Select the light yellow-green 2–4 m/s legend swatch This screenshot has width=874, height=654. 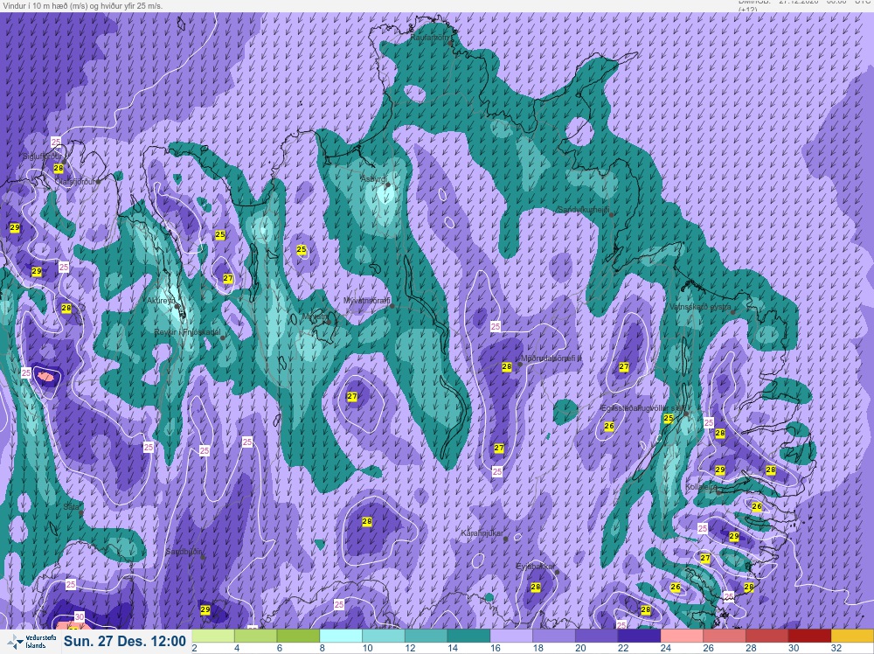(x=213, y=637)
